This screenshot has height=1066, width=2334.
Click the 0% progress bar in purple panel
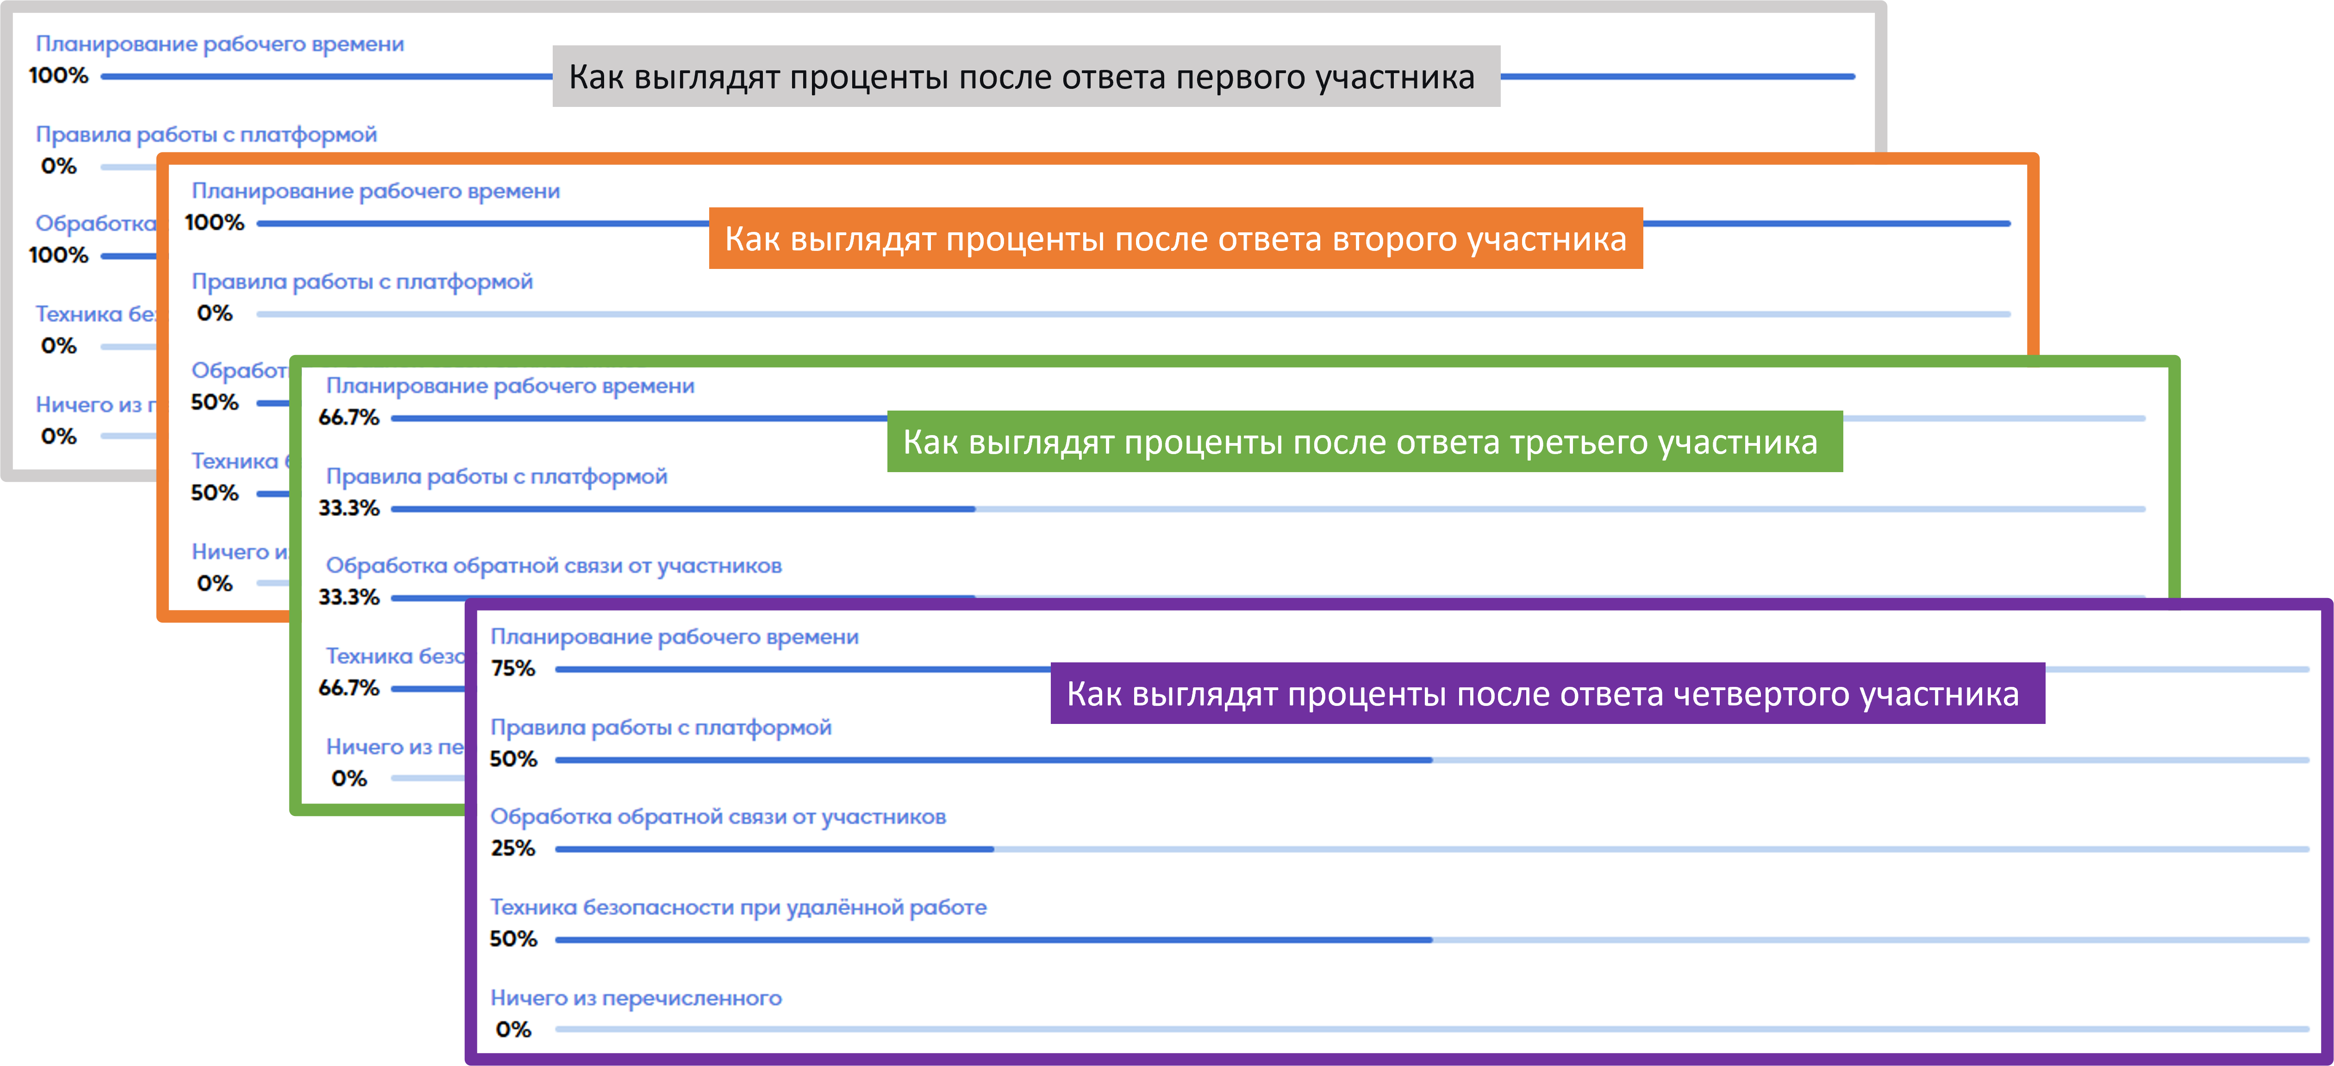[x=1432, y=1030]
